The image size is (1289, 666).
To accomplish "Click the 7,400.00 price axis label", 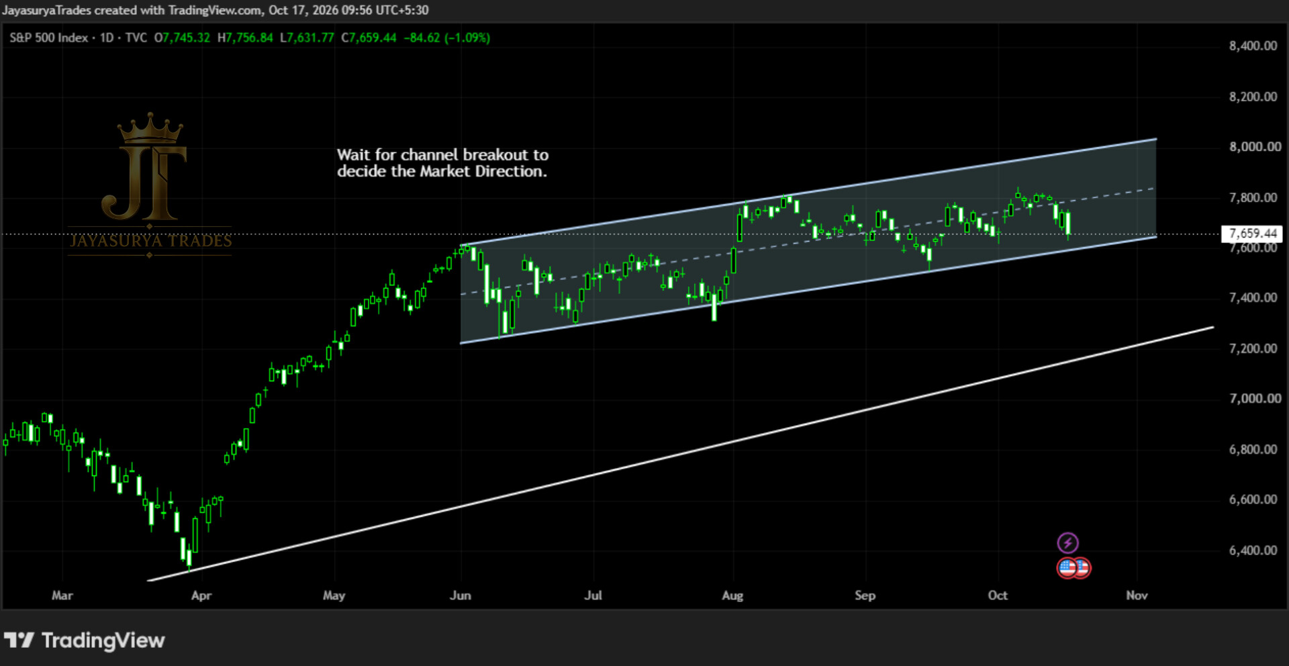I will click(1253, 297).
